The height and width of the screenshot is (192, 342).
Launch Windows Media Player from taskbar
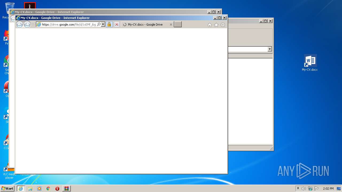[x=39, y=189]
